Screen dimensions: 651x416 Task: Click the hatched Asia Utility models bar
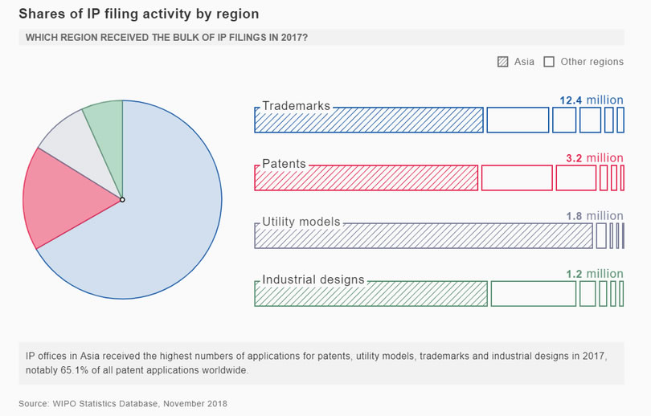point(424,236)
